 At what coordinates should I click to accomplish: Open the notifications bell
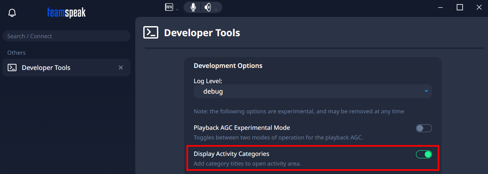tap(12, 13)
